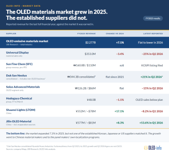Click 'OLED sales below plan' cell
The height and width of the screenshot is (156, 169).
pos(149,100)
